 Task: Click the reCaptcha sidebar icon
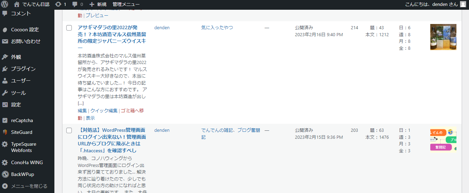click(x=5, y=120)
